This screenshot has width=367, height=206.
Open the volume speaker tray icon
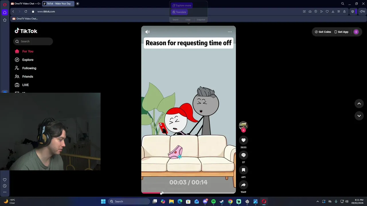click(347, 201)
